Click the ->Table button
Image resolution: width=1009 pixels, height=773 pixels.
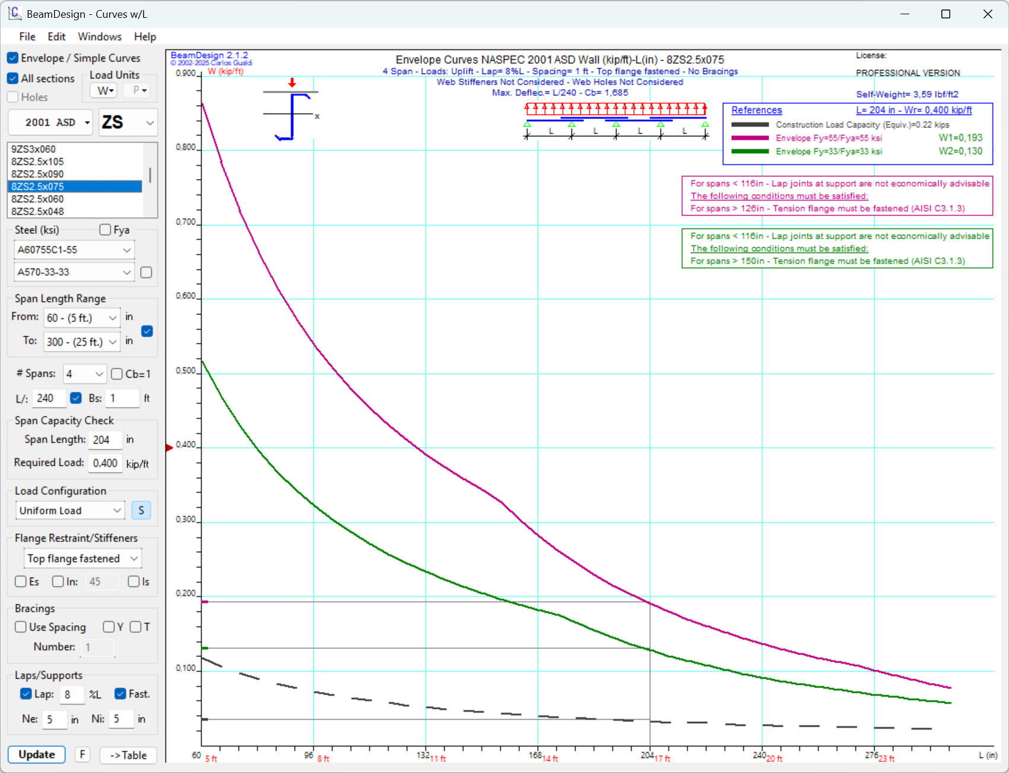(x=128, y=755)
